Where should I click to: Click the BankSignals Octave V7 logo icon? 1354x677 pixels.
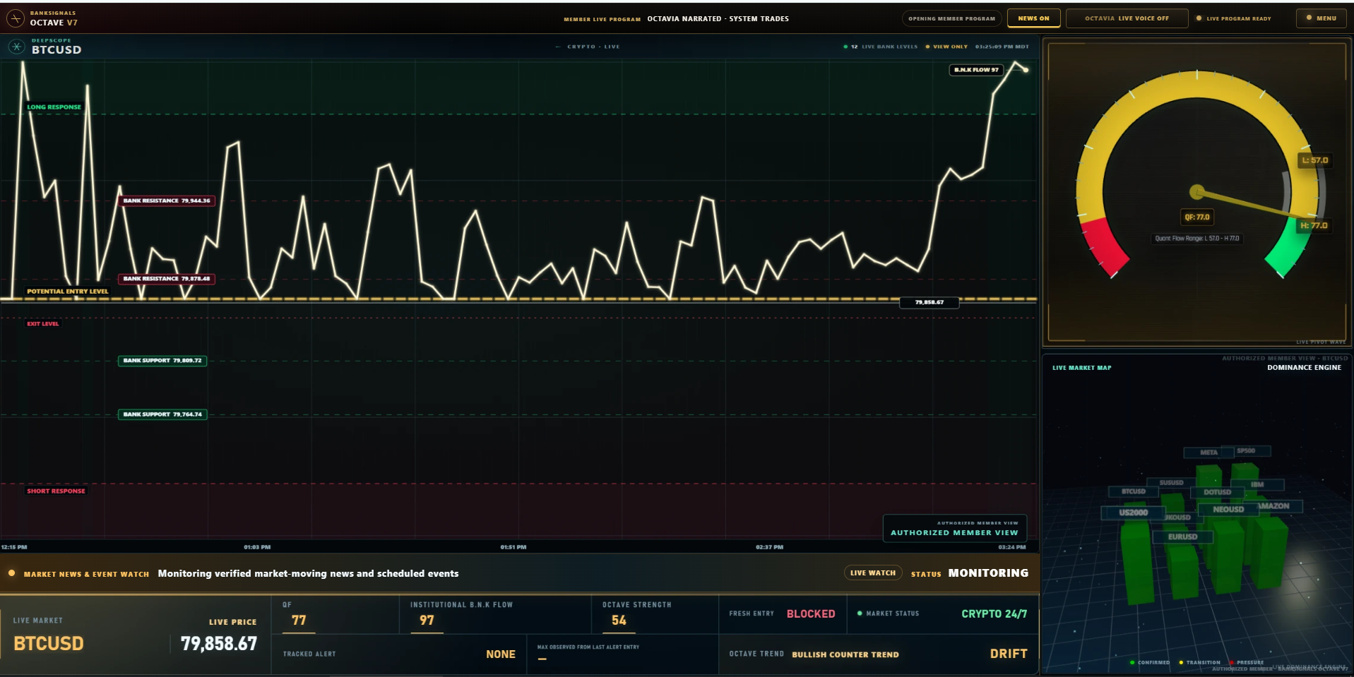tap(16, 18)
